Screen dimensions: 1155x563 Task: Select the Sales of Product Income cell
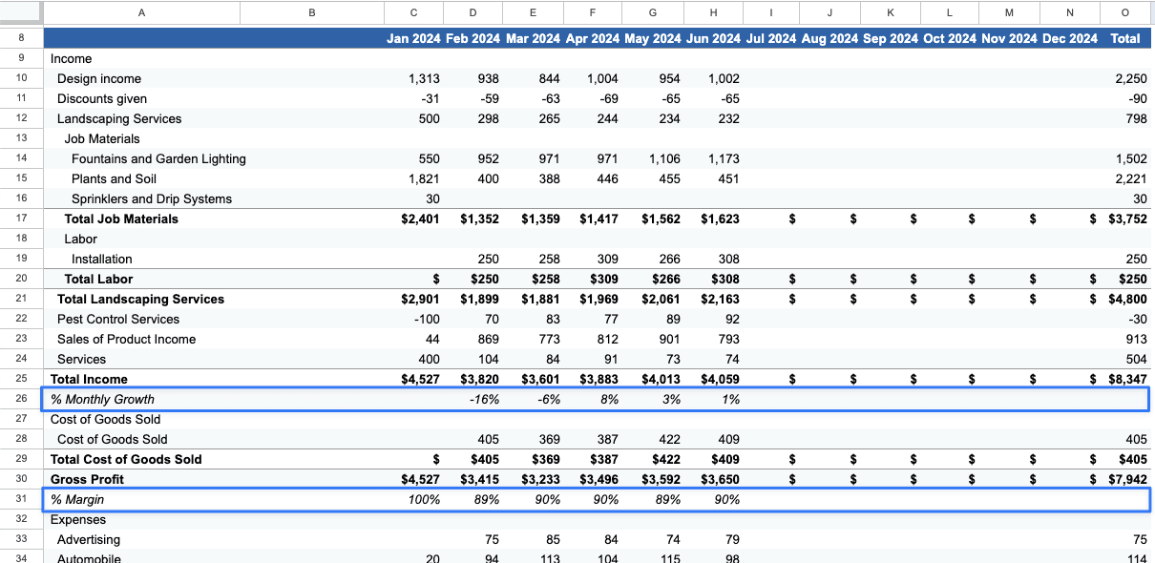126,339
